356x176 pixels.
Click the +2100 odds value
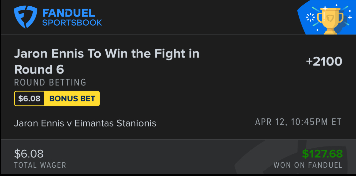[x=324, y=61]
